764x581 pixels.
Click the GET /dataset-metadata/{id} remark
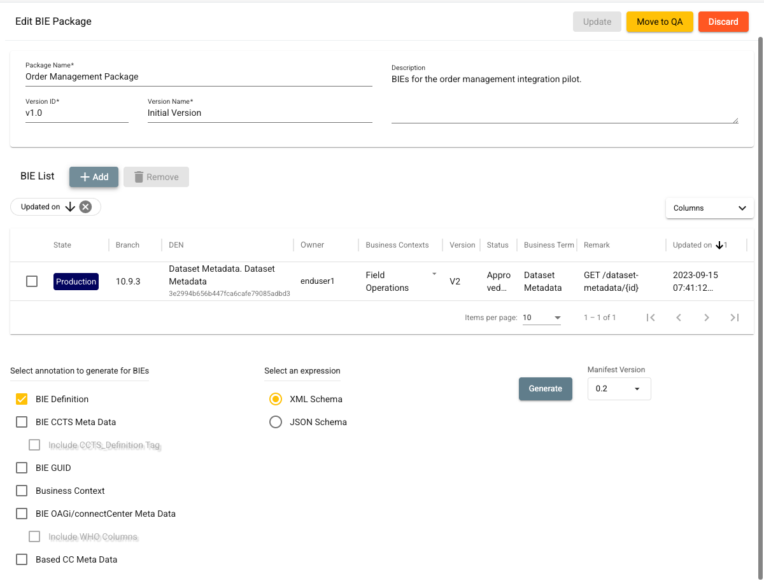(x=611, y=281)
